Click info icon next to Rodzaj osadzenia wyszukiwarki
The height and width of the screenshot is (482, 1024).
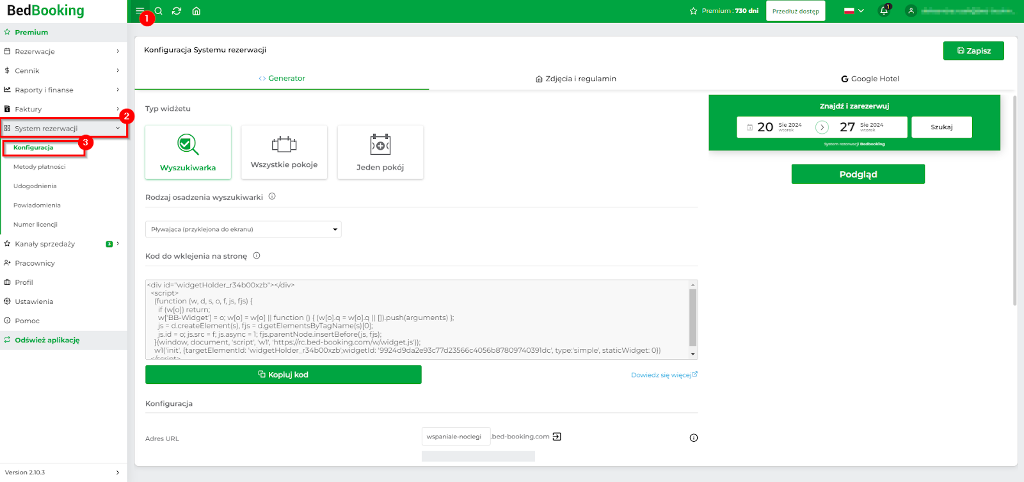click(272, 197)
